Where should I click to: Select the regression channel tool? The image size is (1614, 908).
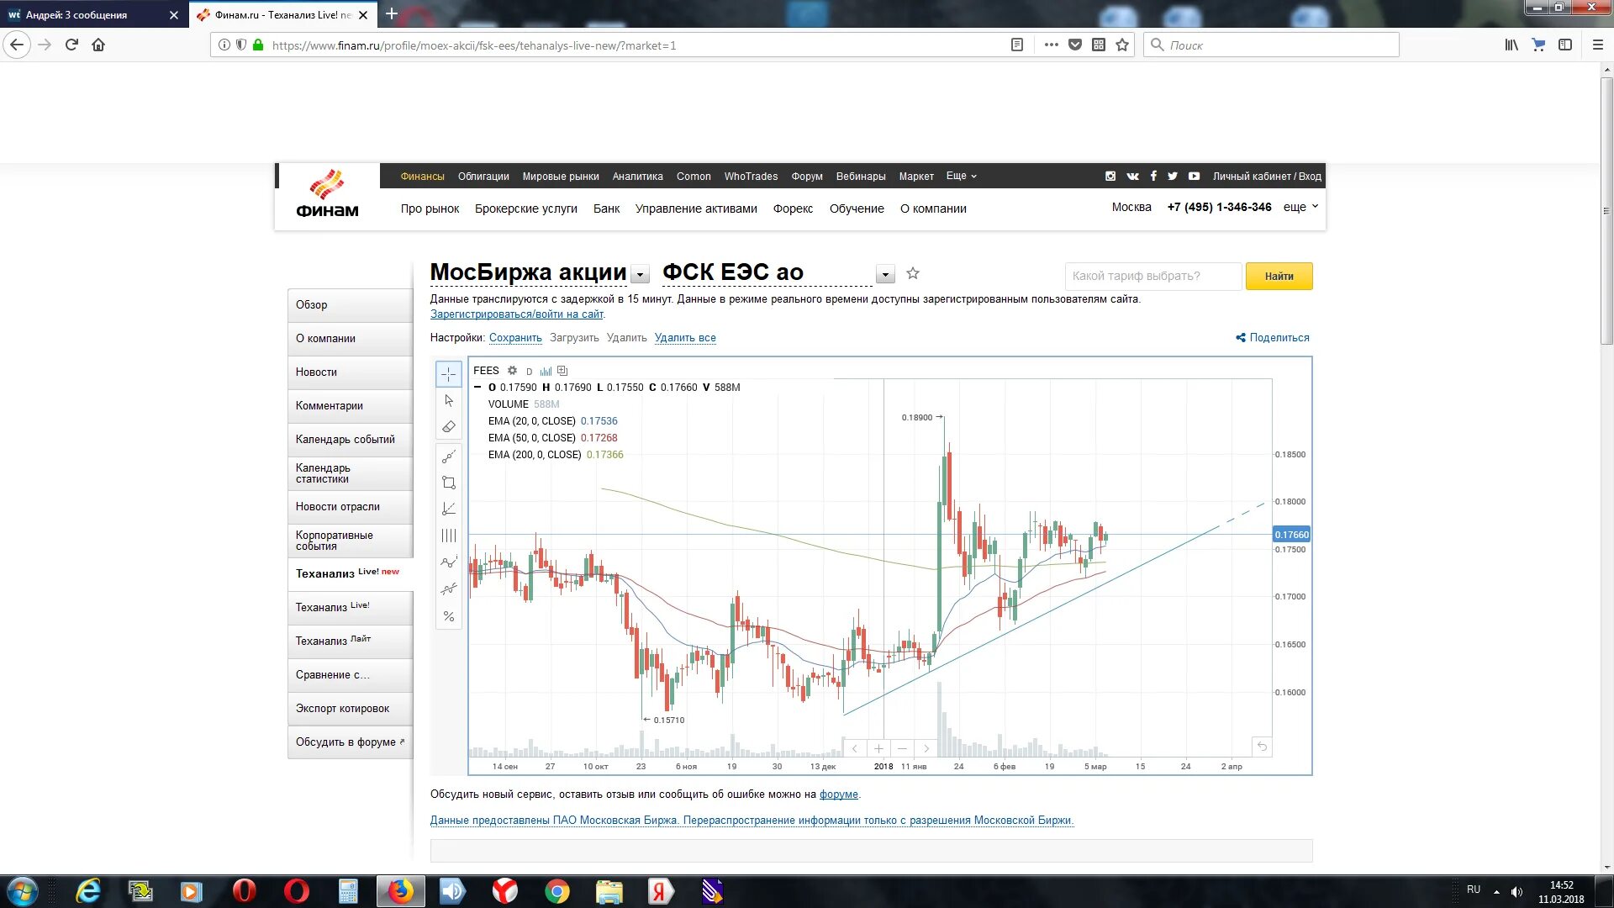(449, 589)
